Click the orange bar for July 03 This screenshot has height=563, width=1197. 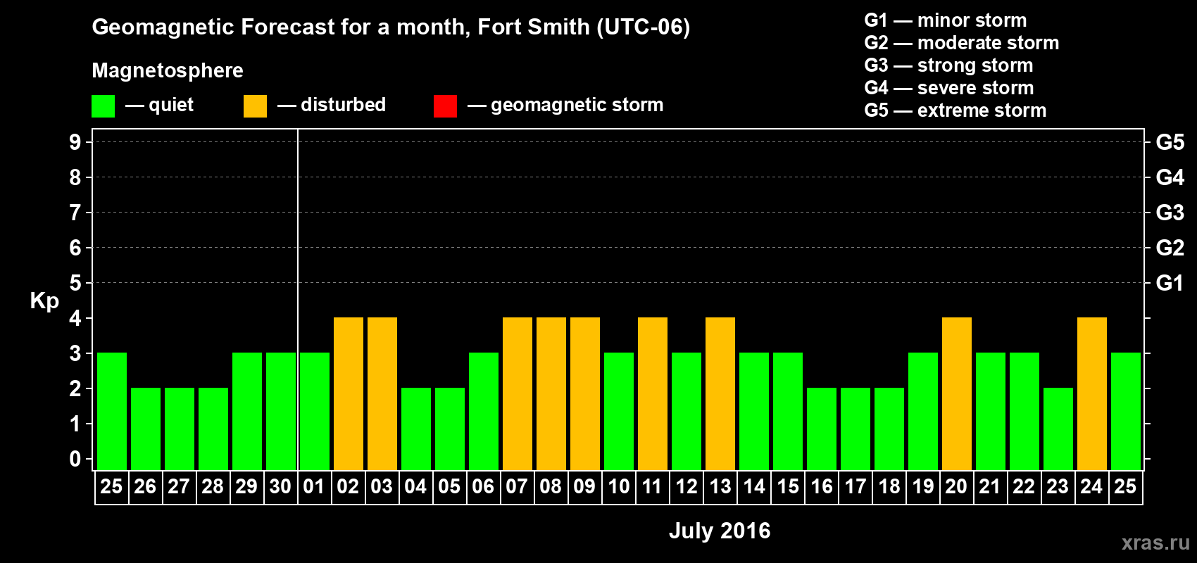click(382, 393)
